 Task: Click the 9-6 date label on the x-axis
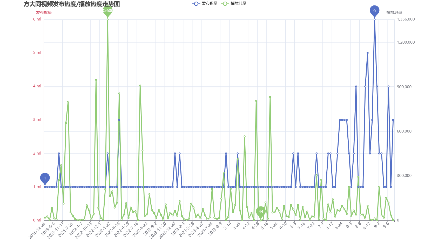(x=386, y=225)
